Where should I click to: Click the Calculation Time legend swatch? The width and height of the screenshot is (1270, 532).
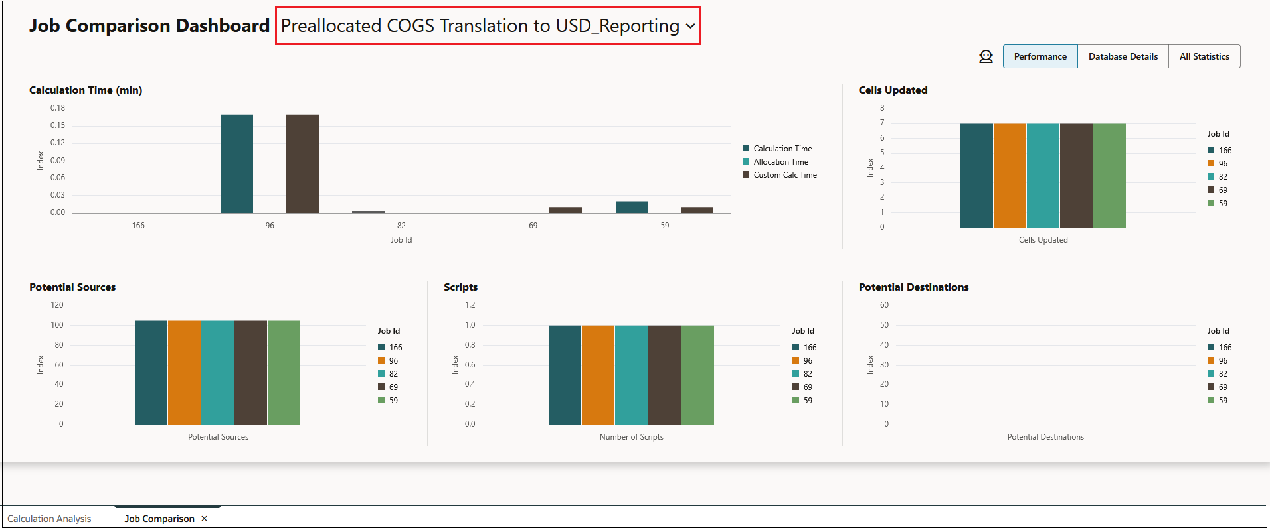click(x=746, y=148)
